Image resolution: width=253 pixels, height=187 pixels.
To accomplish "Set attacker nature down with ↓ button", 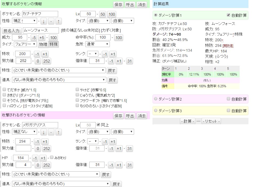I will pyautogui.click(x=43, y=21).
